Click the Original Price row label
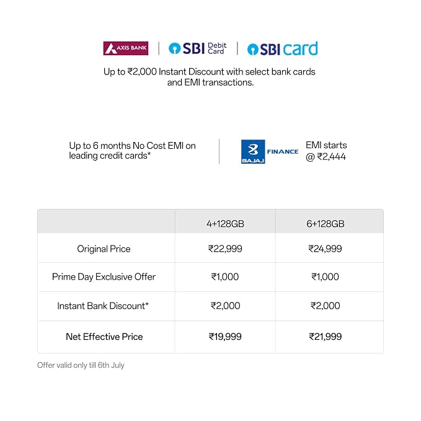Image resolution: width=421 pixels, height=421 pixels. point(104,249)
